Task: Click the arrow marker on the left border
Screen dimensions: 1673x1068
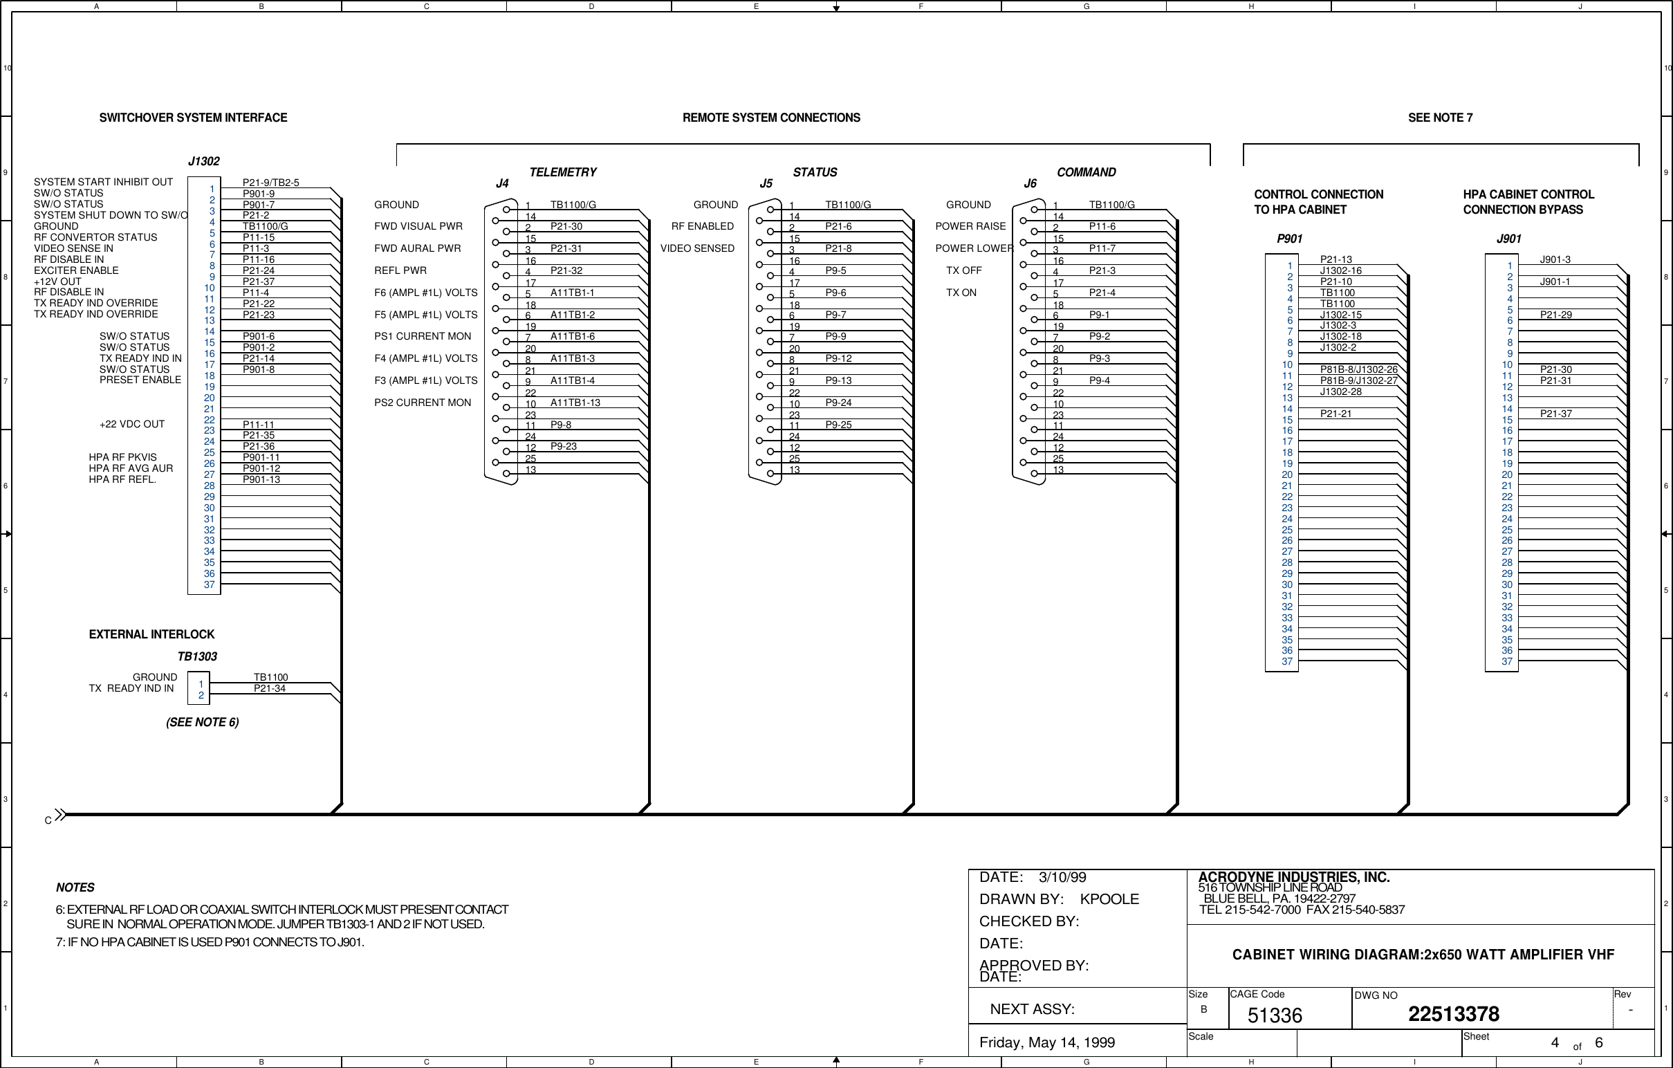Action: pyautogui.click(x=7, y=533)
